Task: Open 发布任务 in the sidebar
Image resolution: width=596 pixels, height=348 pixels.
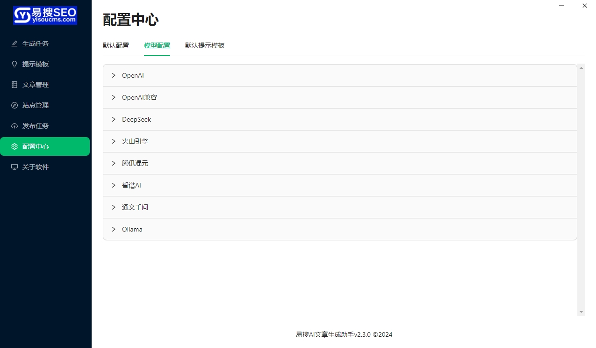Action: click(x=45, y=126)
